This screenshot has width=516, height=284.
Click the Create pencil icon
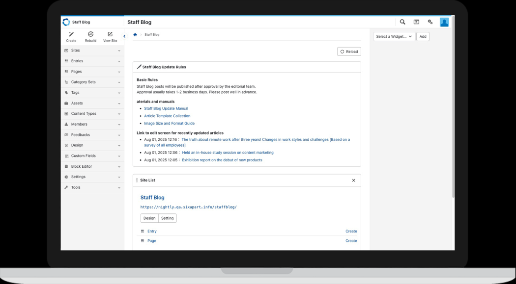[71, 35]
